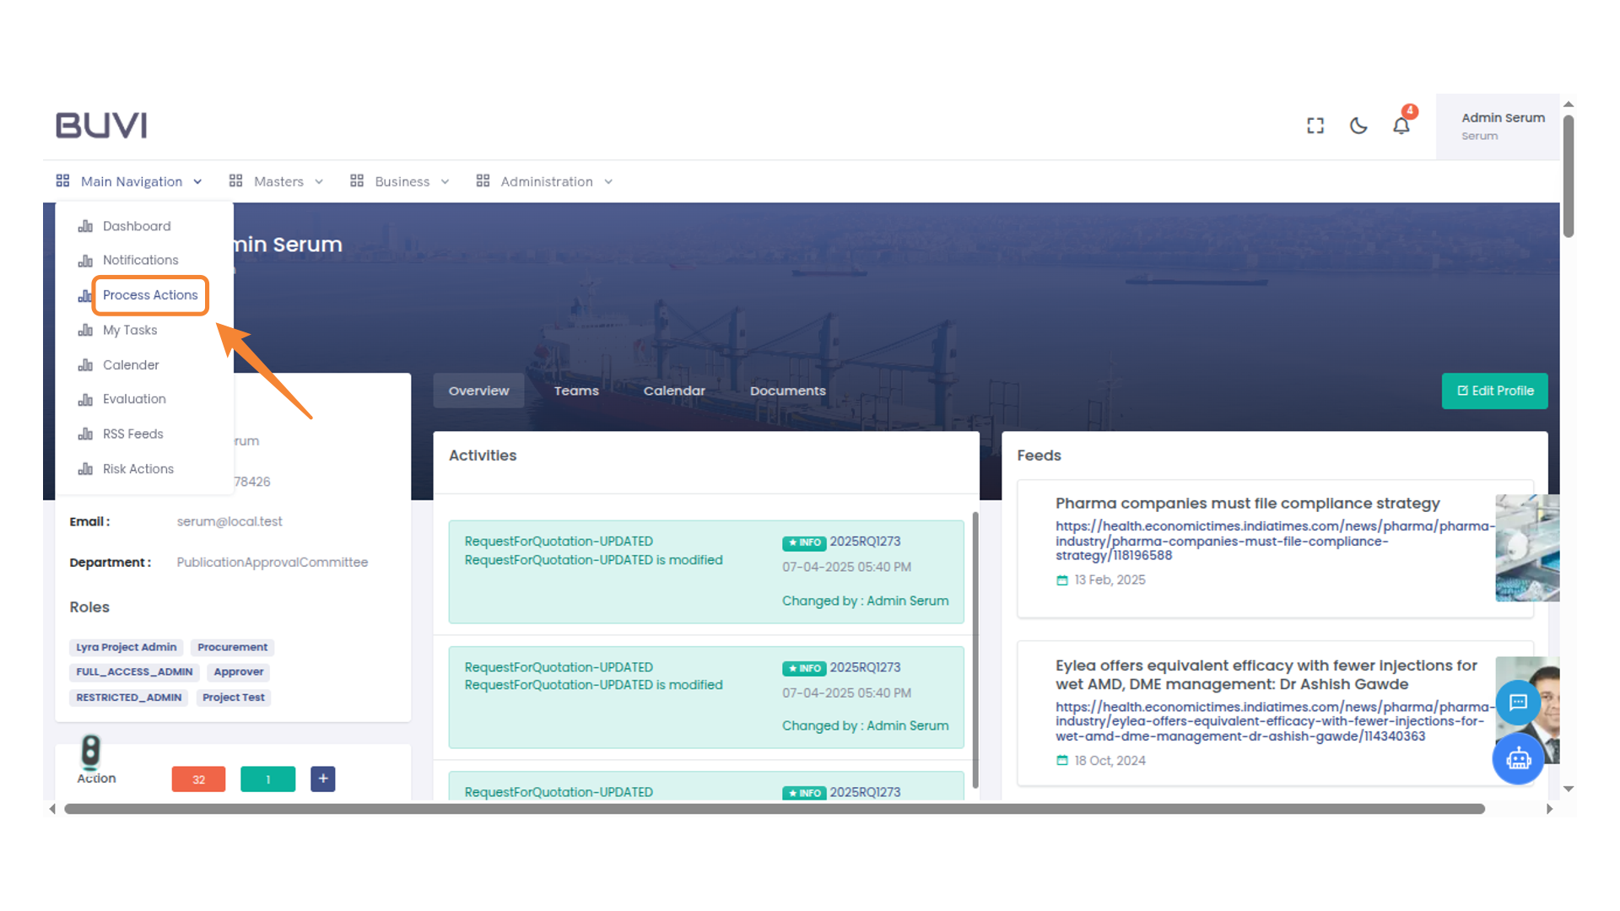Click the calendar icon on 13 Feb 2025 feed
The height and width of the screenshot is (911, 1620).
coord(1062,579)
